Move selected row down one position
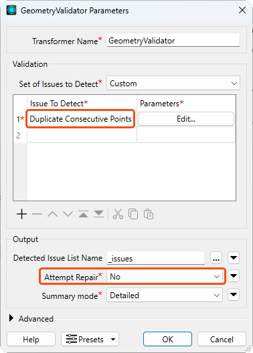This screenshot has width=253, height=353. click(x=68, y=214)
